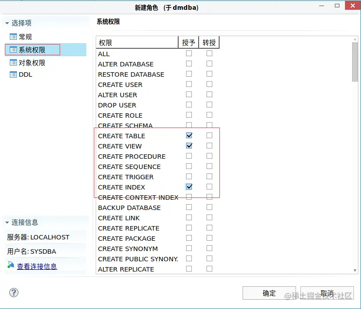This screenshot has height=309, width=361.
Task: Click the 确定 confirm button
Action: coord(268,293)
